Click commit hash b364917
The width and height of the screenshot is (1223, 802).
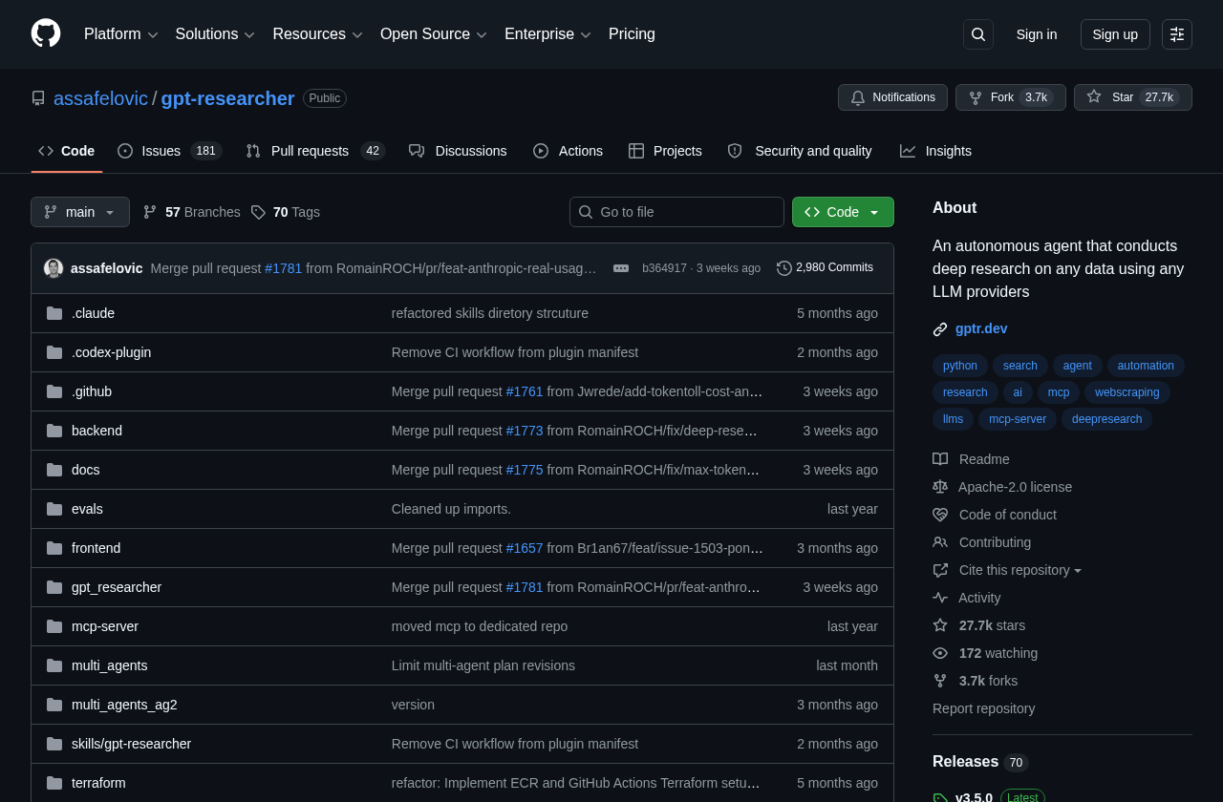click(x=664, y=268)
